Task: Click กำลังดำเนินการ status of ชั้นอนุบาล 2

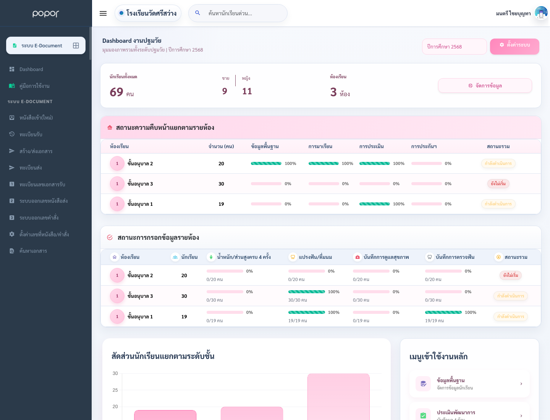Action: coord(498,163)
